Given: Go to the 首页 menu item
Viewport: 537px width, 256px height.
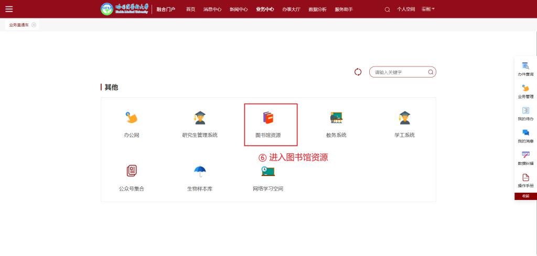Looking at the screenshot, I should 190,9.
